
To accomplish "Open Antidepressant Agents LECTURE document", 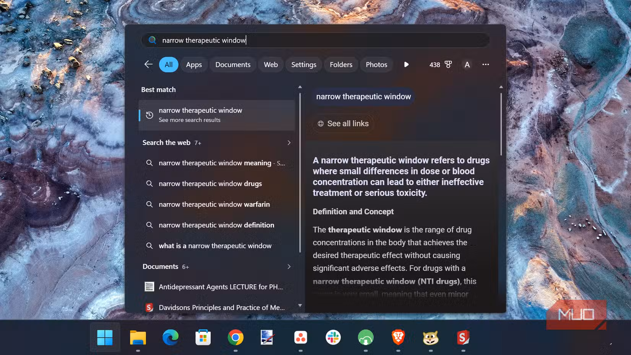I will tap(217, 287).
